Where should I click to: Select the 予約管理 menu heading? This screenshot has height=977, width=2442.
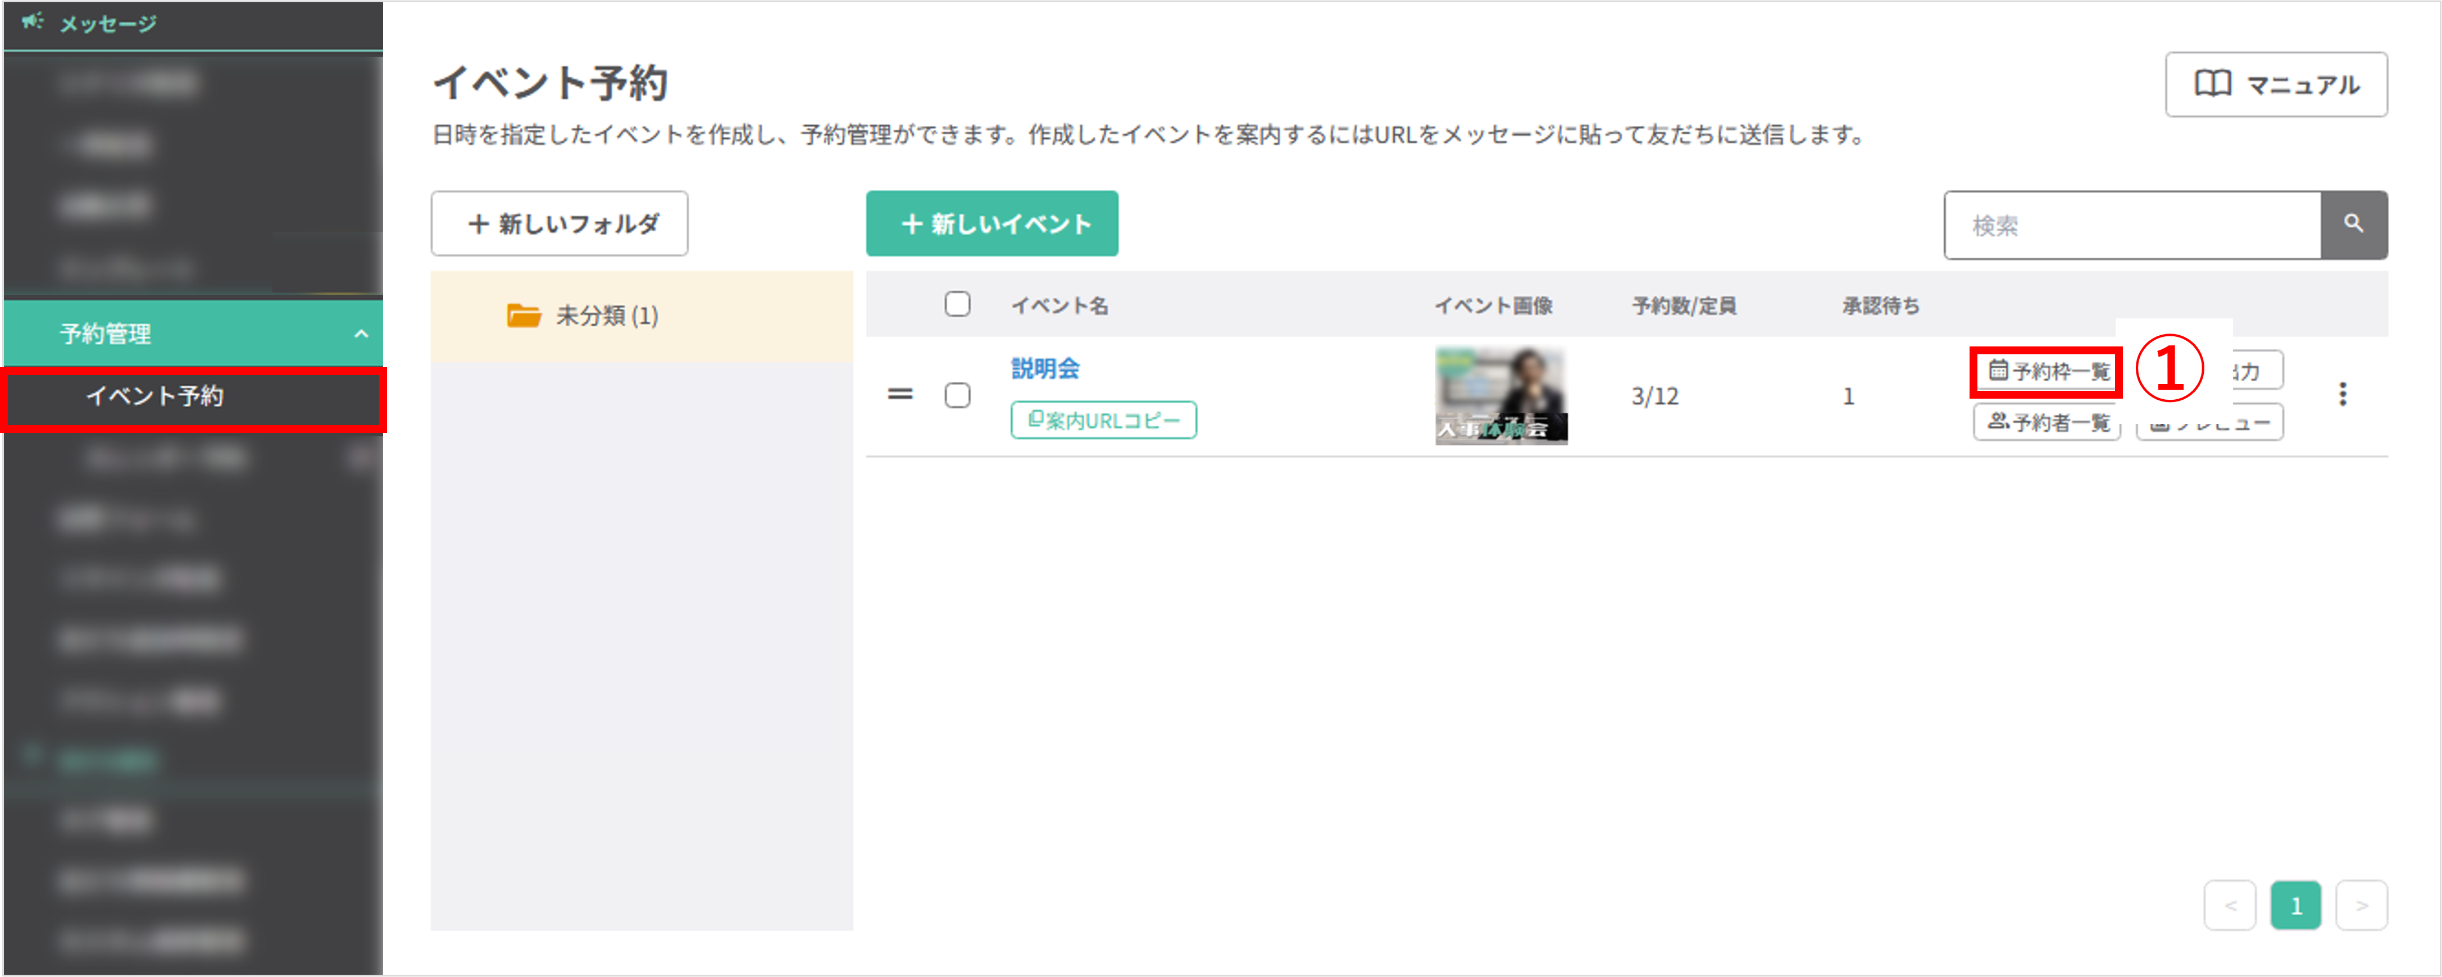click(x=105, y=334)
